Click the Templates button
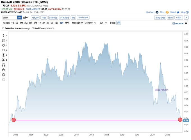The height and width of the screenshot is (140, 191). [x=160, y=17]
